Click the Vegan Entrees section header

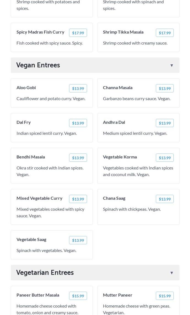point(38,65)
